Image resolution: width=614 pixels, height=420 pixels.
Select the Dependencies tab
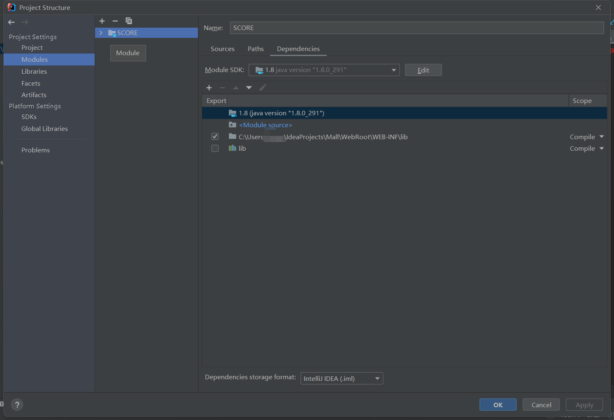pos(298,49)
